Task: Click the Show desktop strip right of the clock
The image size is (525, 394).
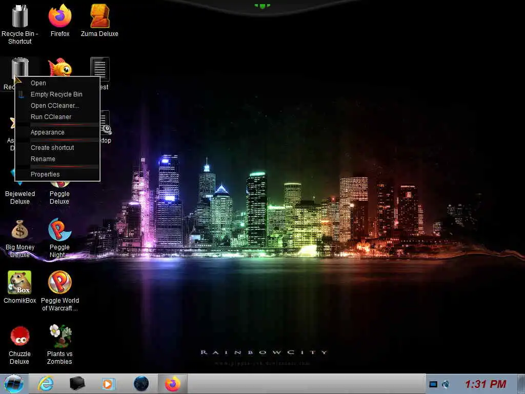Action: pyautogui.click(x=521, y=384)
